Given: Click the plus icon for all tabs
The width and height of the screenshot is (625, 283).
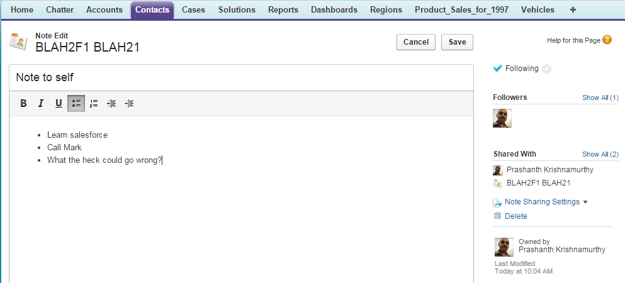Looking at the screenshot, I should pyautogui.click(x=573, y=9).
